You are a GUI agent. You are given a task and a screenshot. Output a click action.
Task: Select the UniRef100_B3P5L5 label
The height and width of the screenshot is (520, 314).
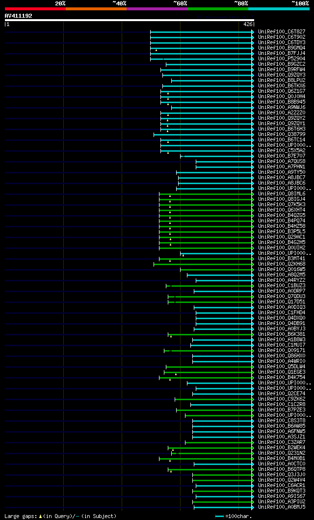282,232
